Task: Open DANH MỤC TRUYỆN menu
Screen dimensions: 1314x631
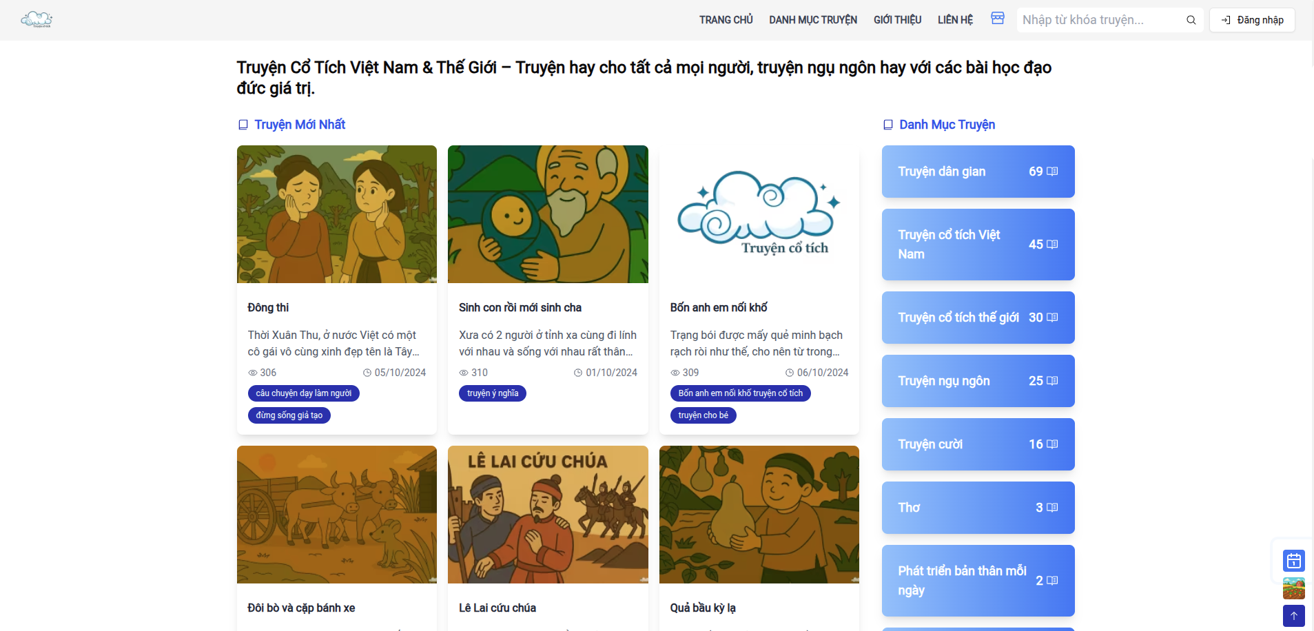Action: click(x=813, y=20)
